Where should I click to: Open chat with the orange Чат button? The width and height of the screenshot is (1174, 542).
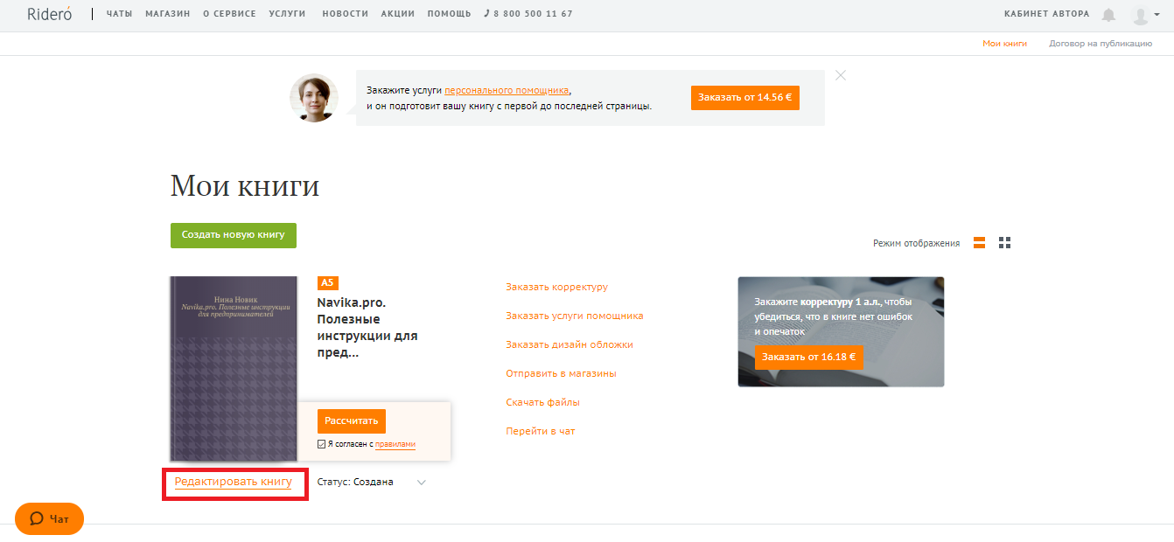[x=50, y=518]
